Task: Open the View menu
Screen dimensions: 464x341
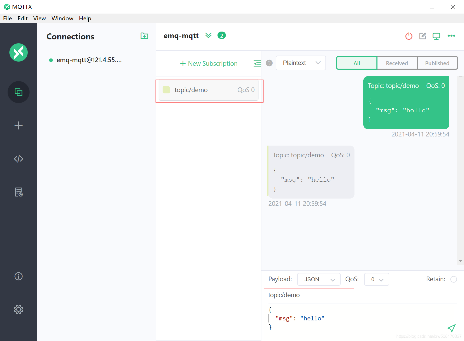Action: (39, 18)
